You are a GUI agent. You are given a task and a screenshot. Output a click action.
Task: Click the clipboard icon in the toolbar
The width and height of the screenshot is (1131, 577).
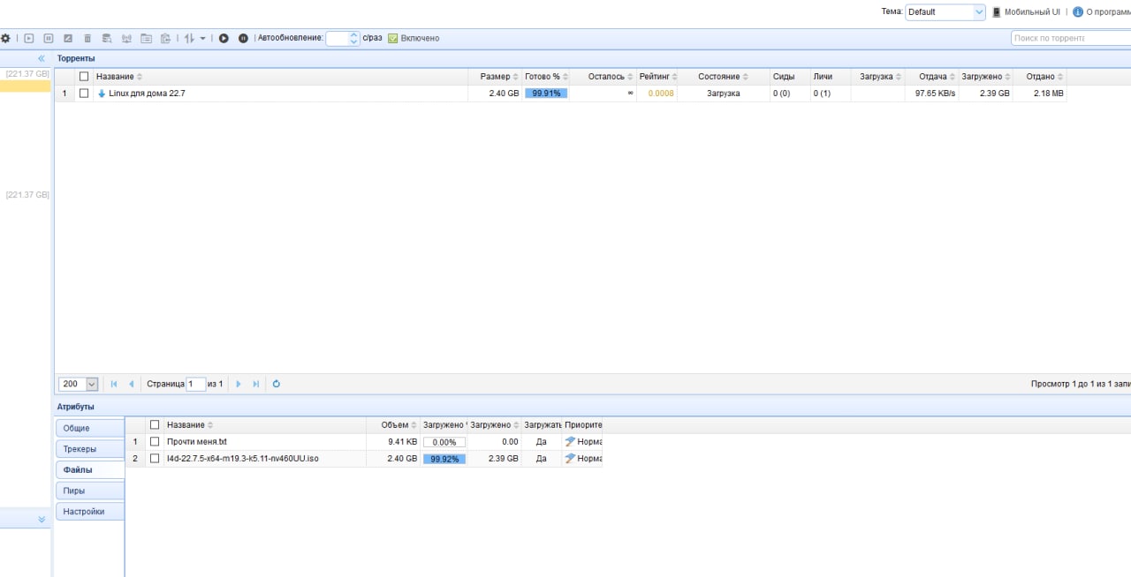(x=165, y=38)
